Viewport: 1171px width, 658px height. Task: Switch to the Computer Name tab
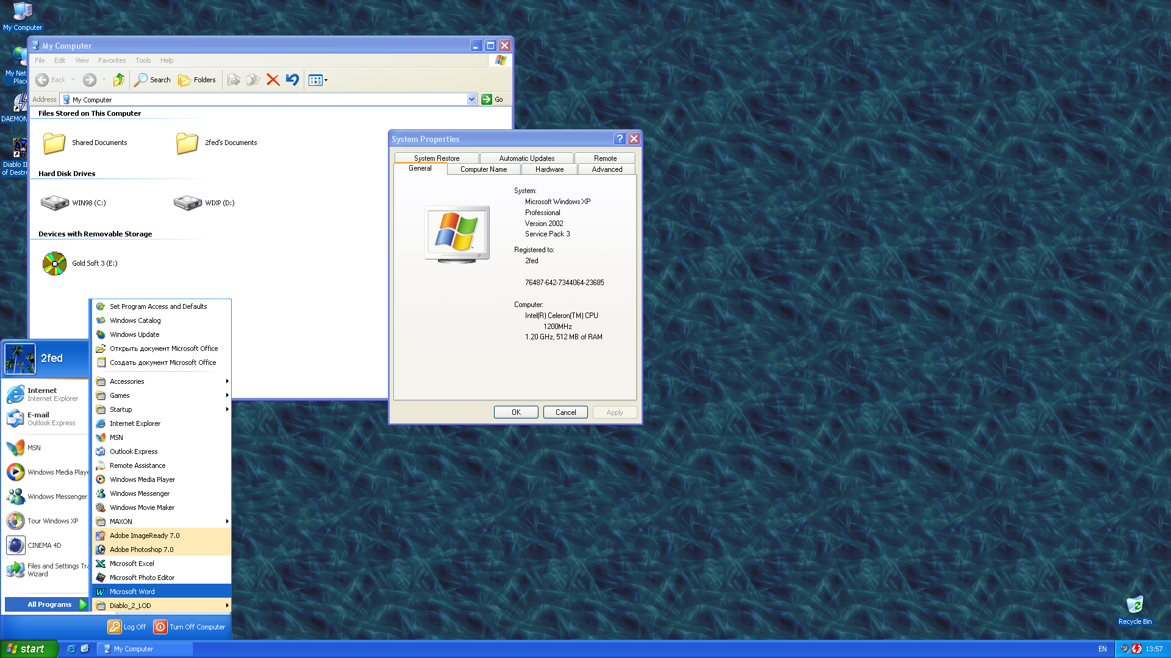pyautogui.click(x=484, y=169)
